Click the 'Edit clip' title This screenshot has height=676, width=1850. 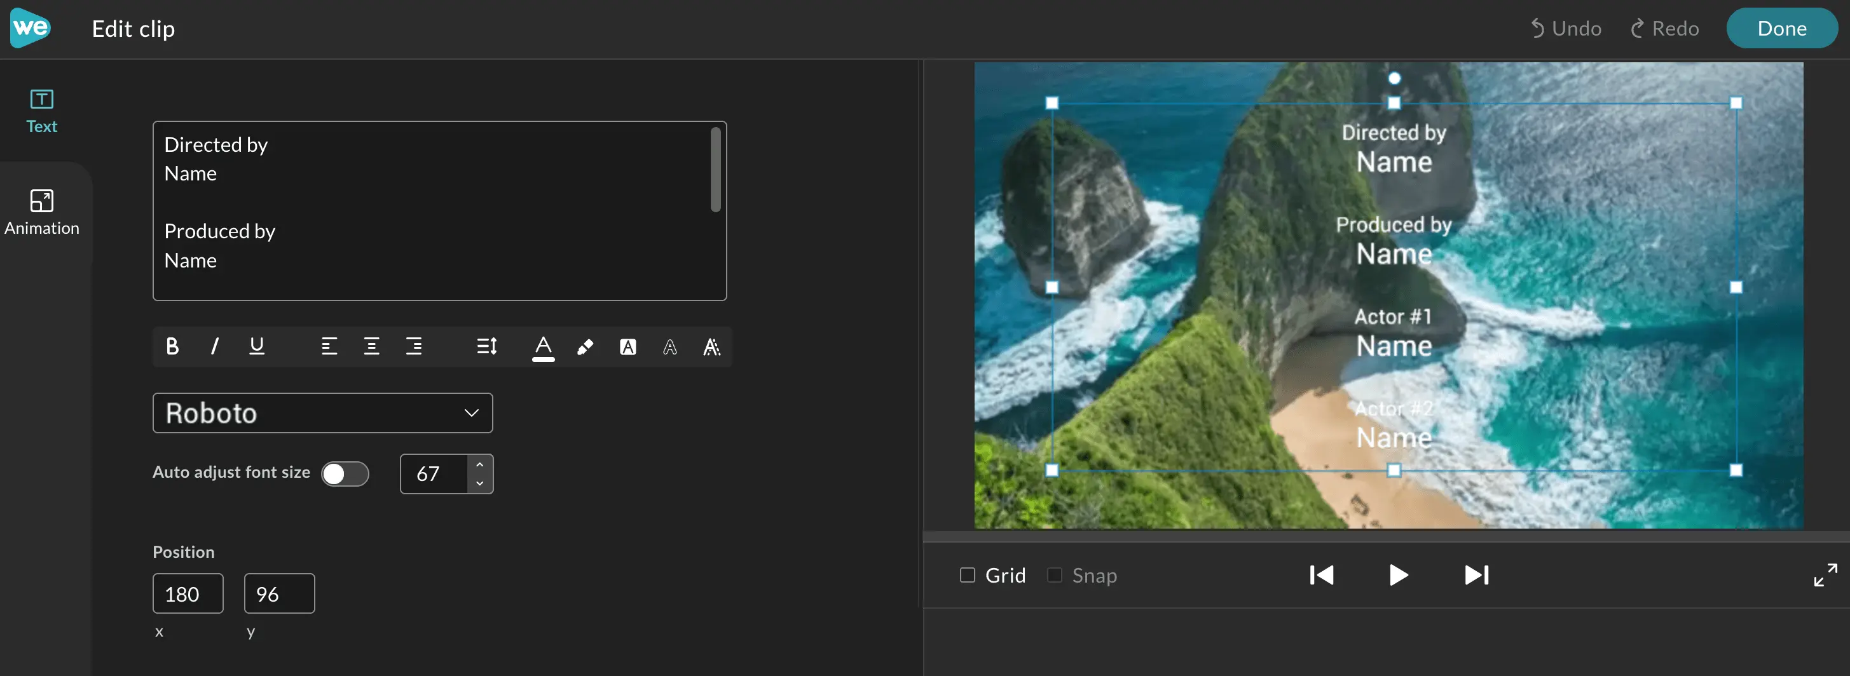(x=134, y=29)
